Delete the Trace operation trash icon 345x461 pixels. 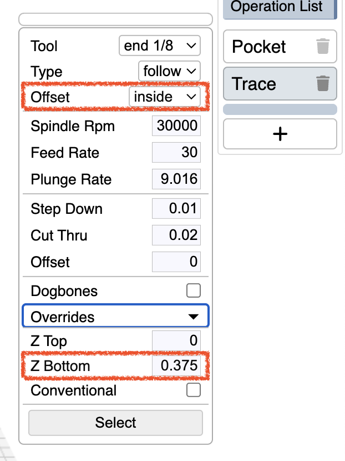(x=323, y=84)
